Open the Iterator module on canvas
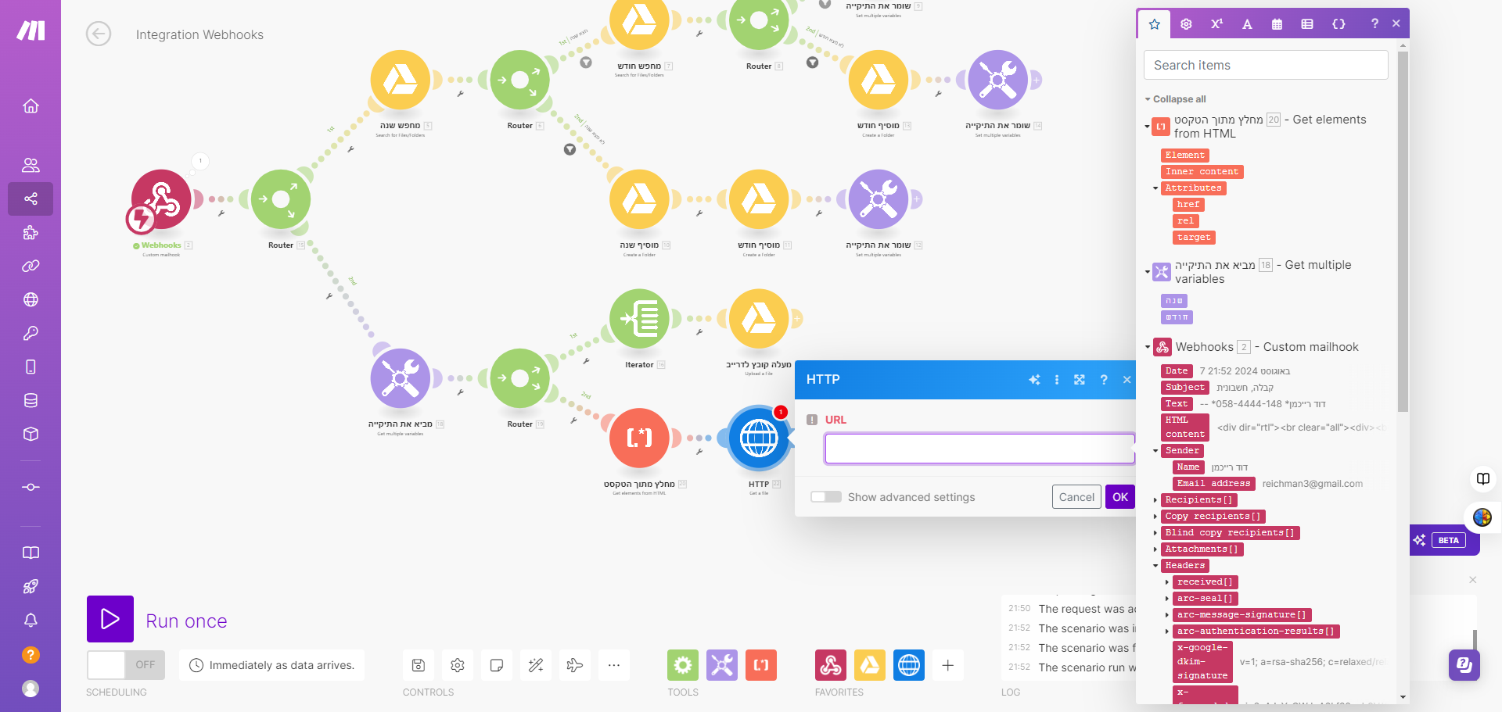 tap(639, 319)
